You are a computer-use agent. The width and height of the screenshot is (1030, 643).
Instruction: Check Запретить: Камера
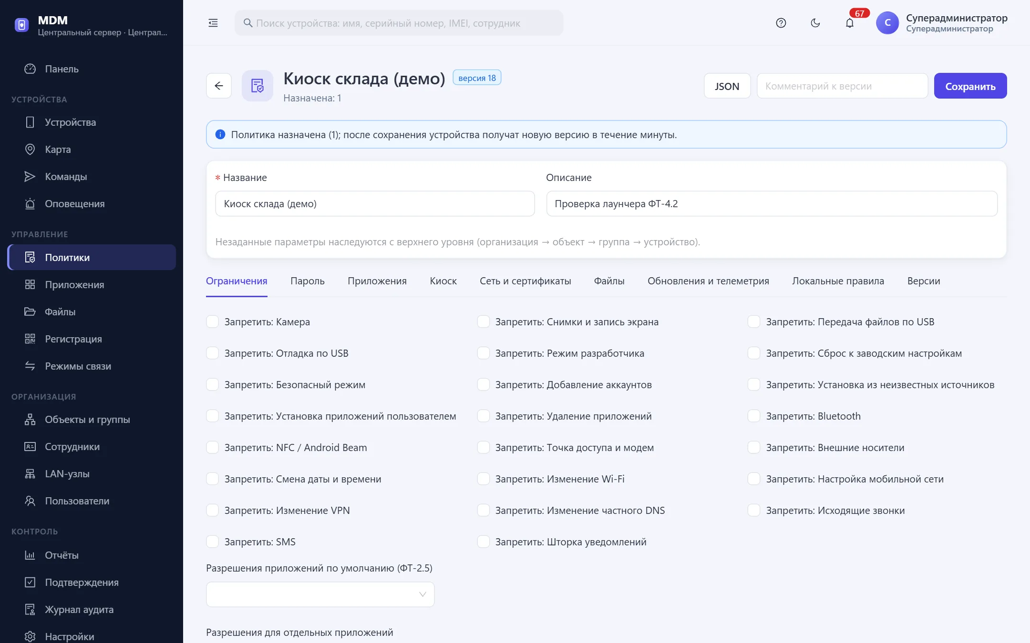coord(212,321)
